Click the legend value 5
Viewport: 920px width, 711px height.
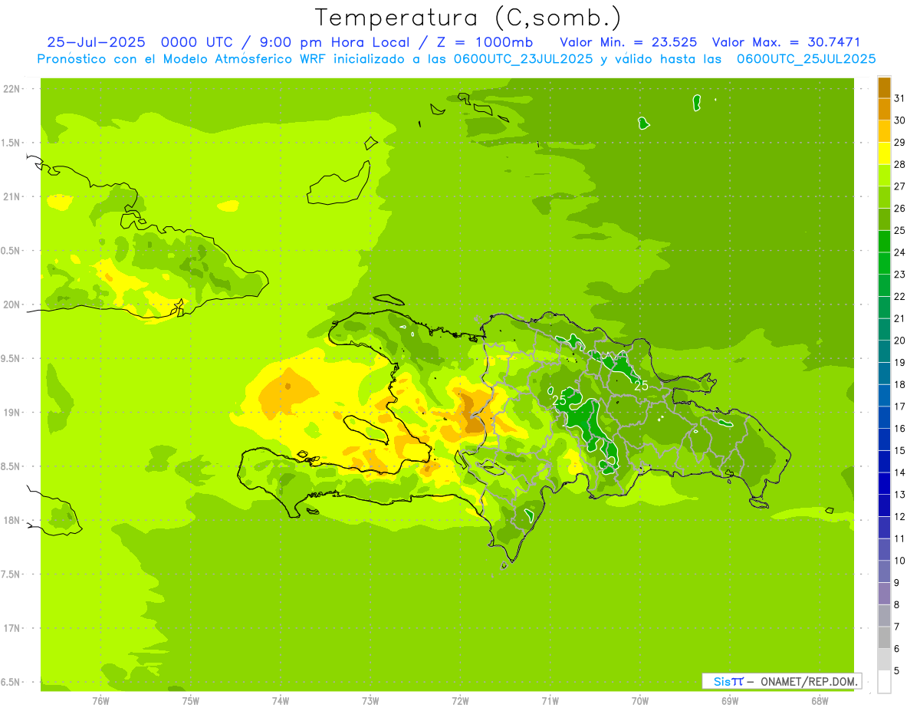point(897,671)
